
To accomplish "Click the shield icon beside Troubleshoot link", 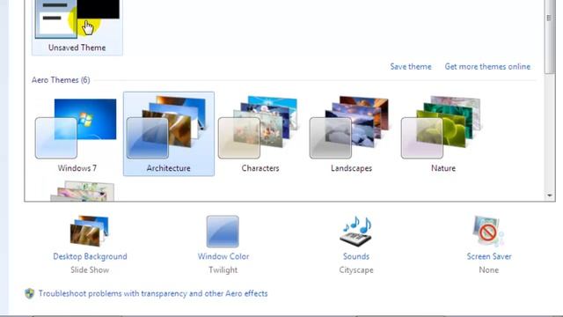I will click(x=29, y=293).
